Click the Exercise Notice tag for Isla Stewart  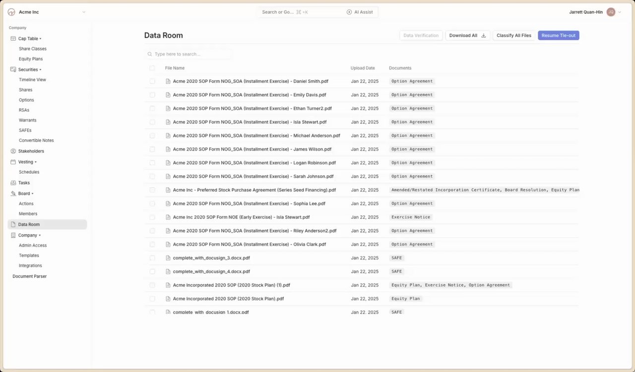click(x=411, y=217)
